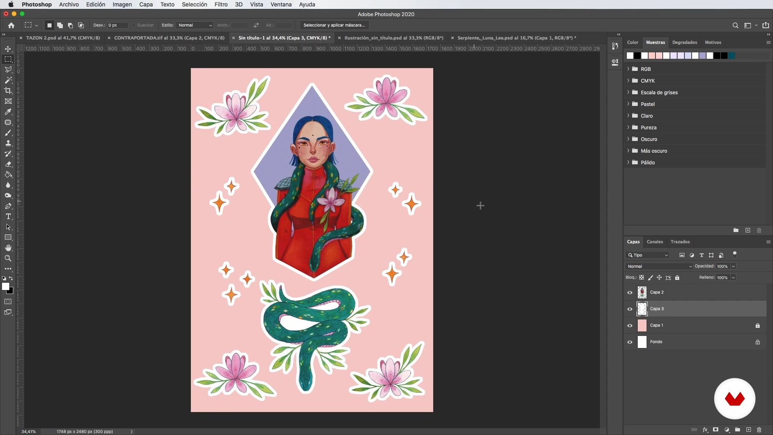Select the History Brush tool
This screenshot has height=435, width=773.
coord(8,153)
